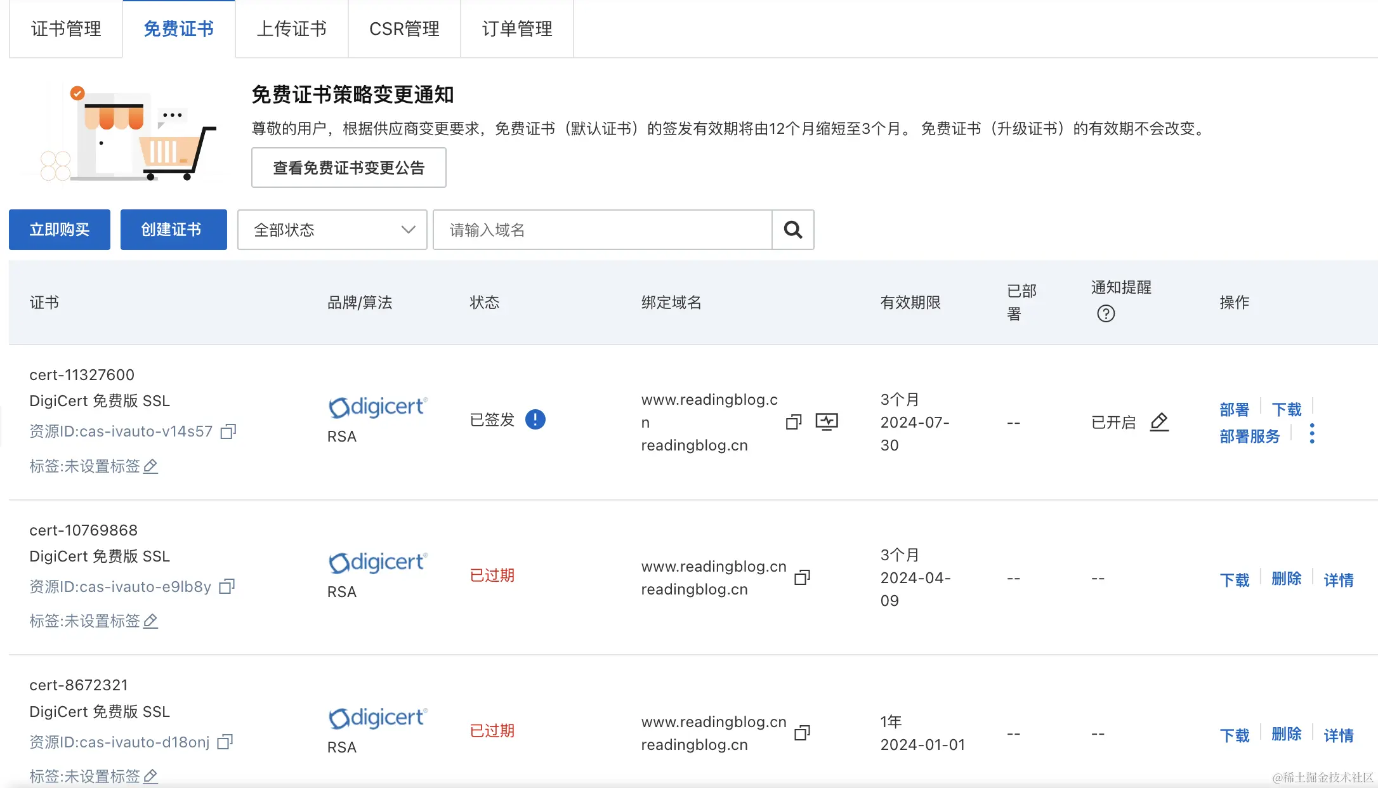Viewport: 1378px width, 788px height.
Task: Go to 订单管理 tab
Action: click(x=517, y=29)
